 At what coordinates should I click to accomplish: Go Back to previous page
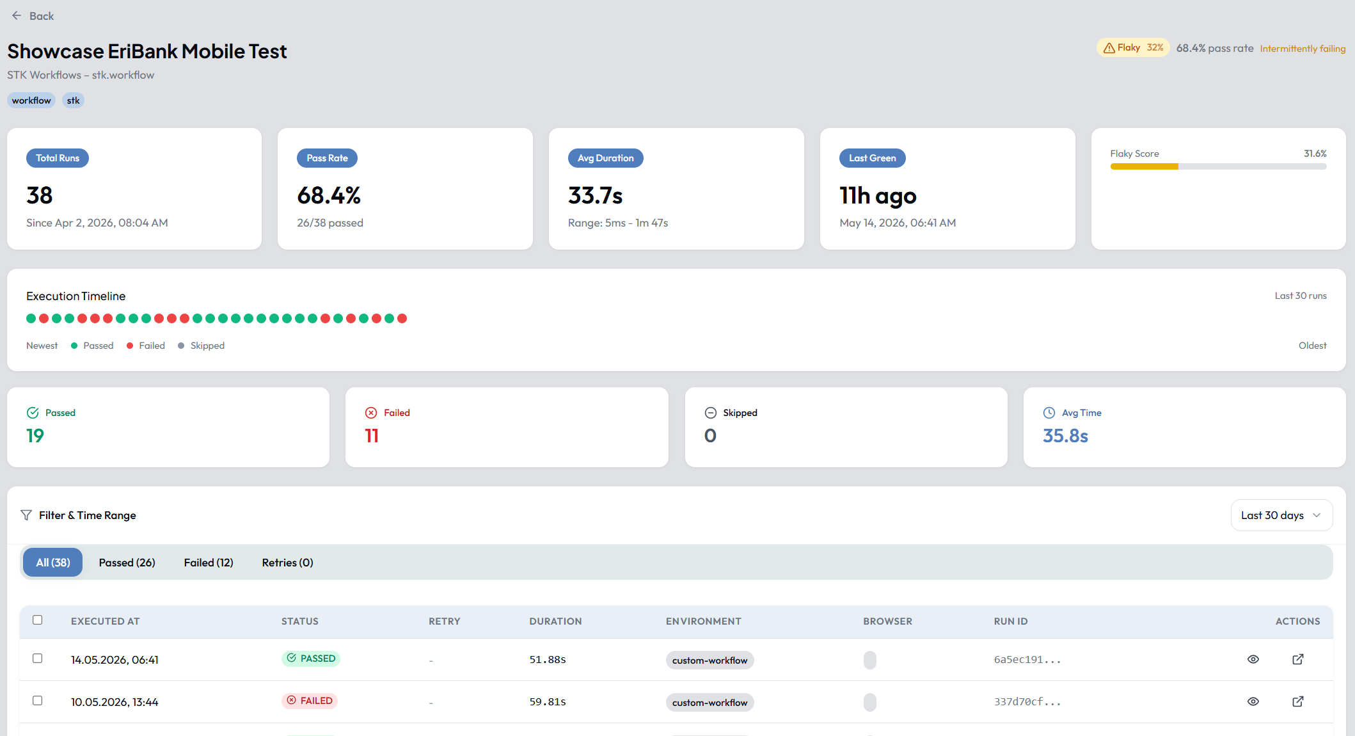[x=33, y=16]
